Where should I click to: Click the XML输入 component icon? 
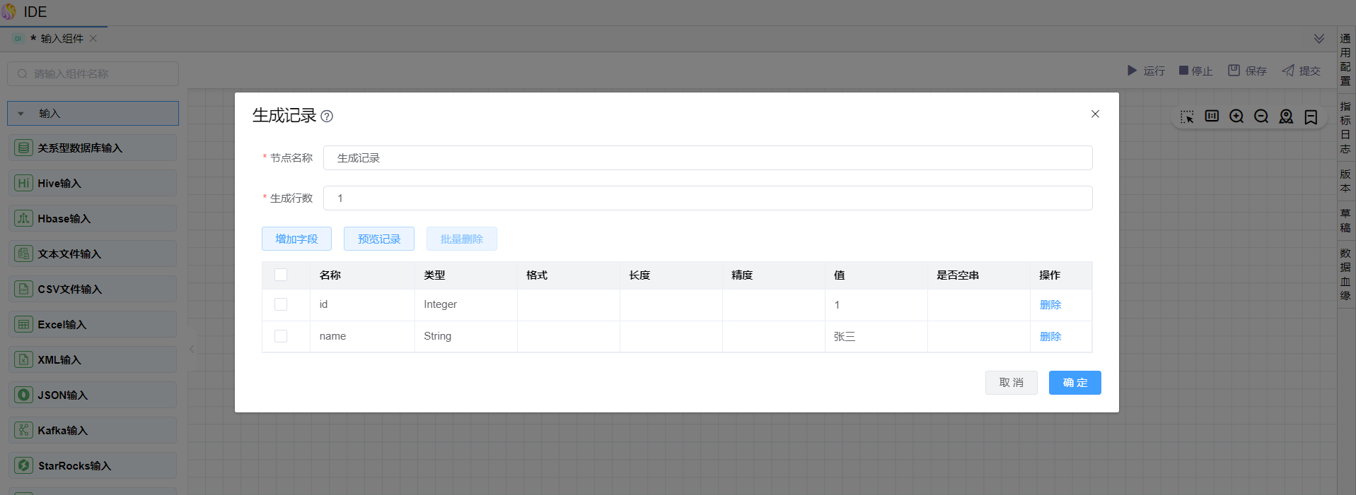pos(24,360)
